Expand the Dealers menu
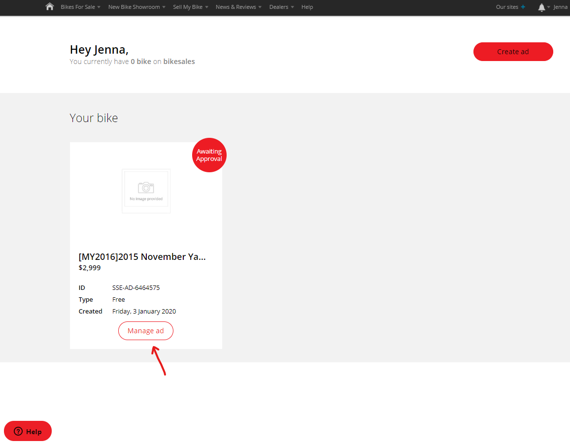This screenshot has width=570, height=443. (282, 7)
